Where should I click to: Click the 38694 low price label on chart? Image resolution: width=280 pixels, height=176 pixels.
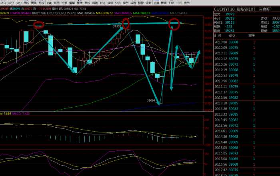click(x=152, y=101)
